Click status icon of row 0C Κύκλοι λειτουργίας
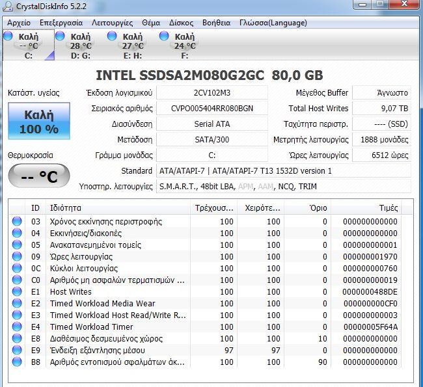The height and width of the screenshot is (387, 423). click(17, 268)
